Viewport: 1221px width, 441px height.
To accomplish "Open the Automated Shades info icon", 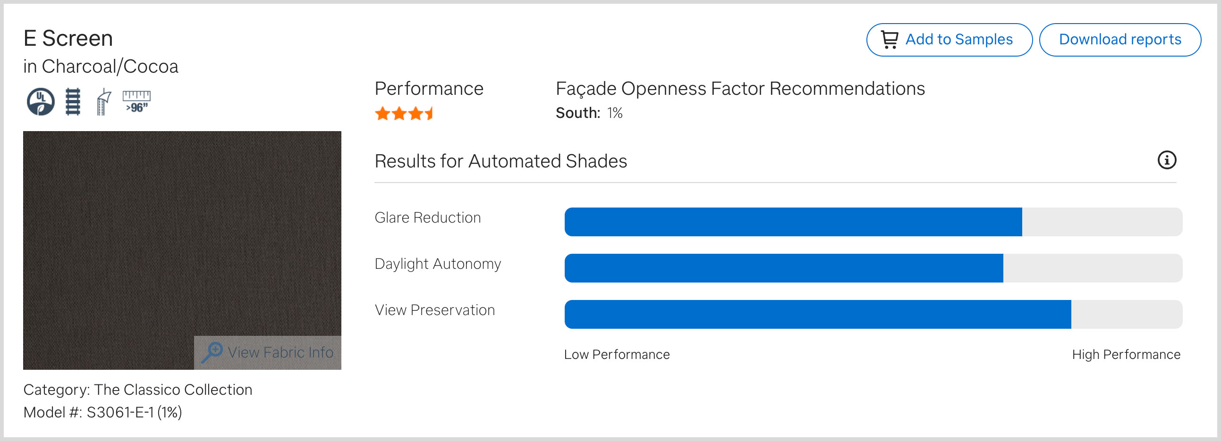I will (x=1167, y=160).
